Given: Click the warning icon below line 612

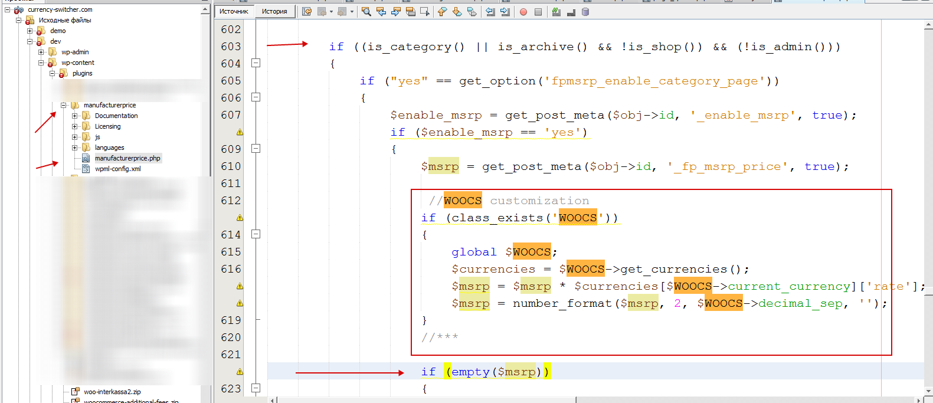Looking at the screenshot, I should pyautogui.click(x=240, y=218).
